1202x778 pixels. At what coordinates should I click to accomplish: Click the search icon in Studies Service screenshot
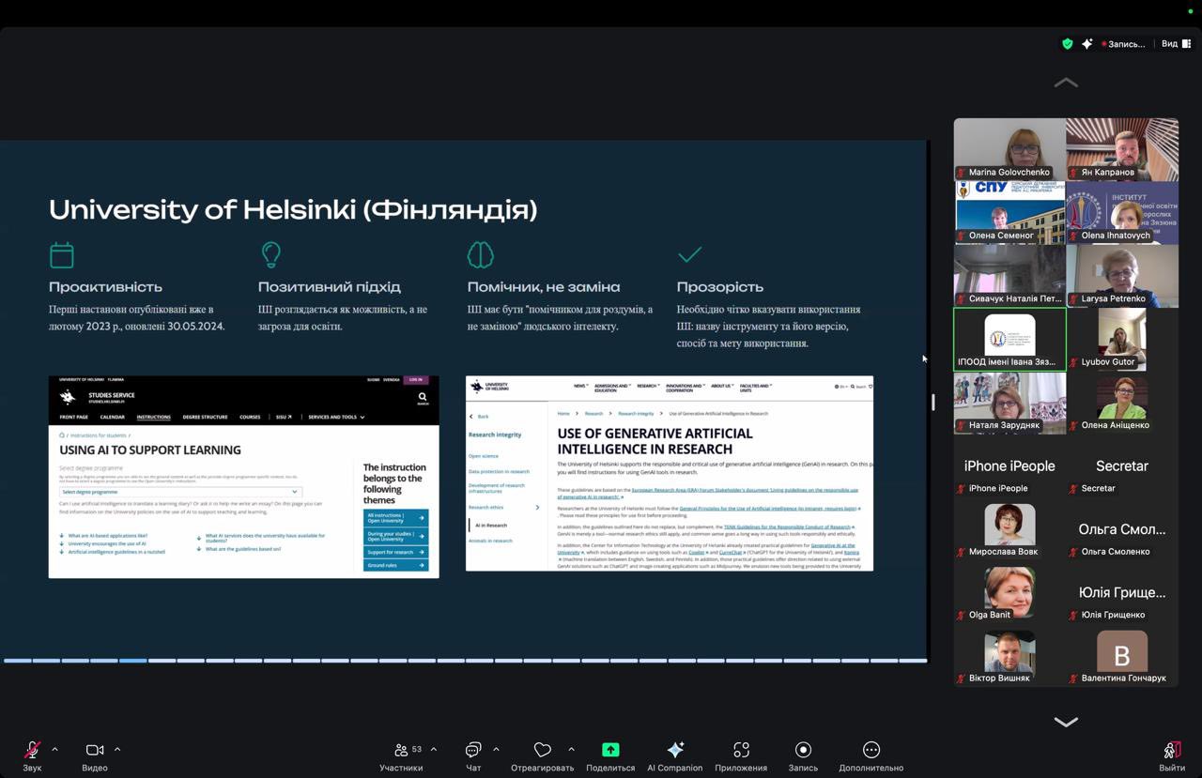pos(422,398)
